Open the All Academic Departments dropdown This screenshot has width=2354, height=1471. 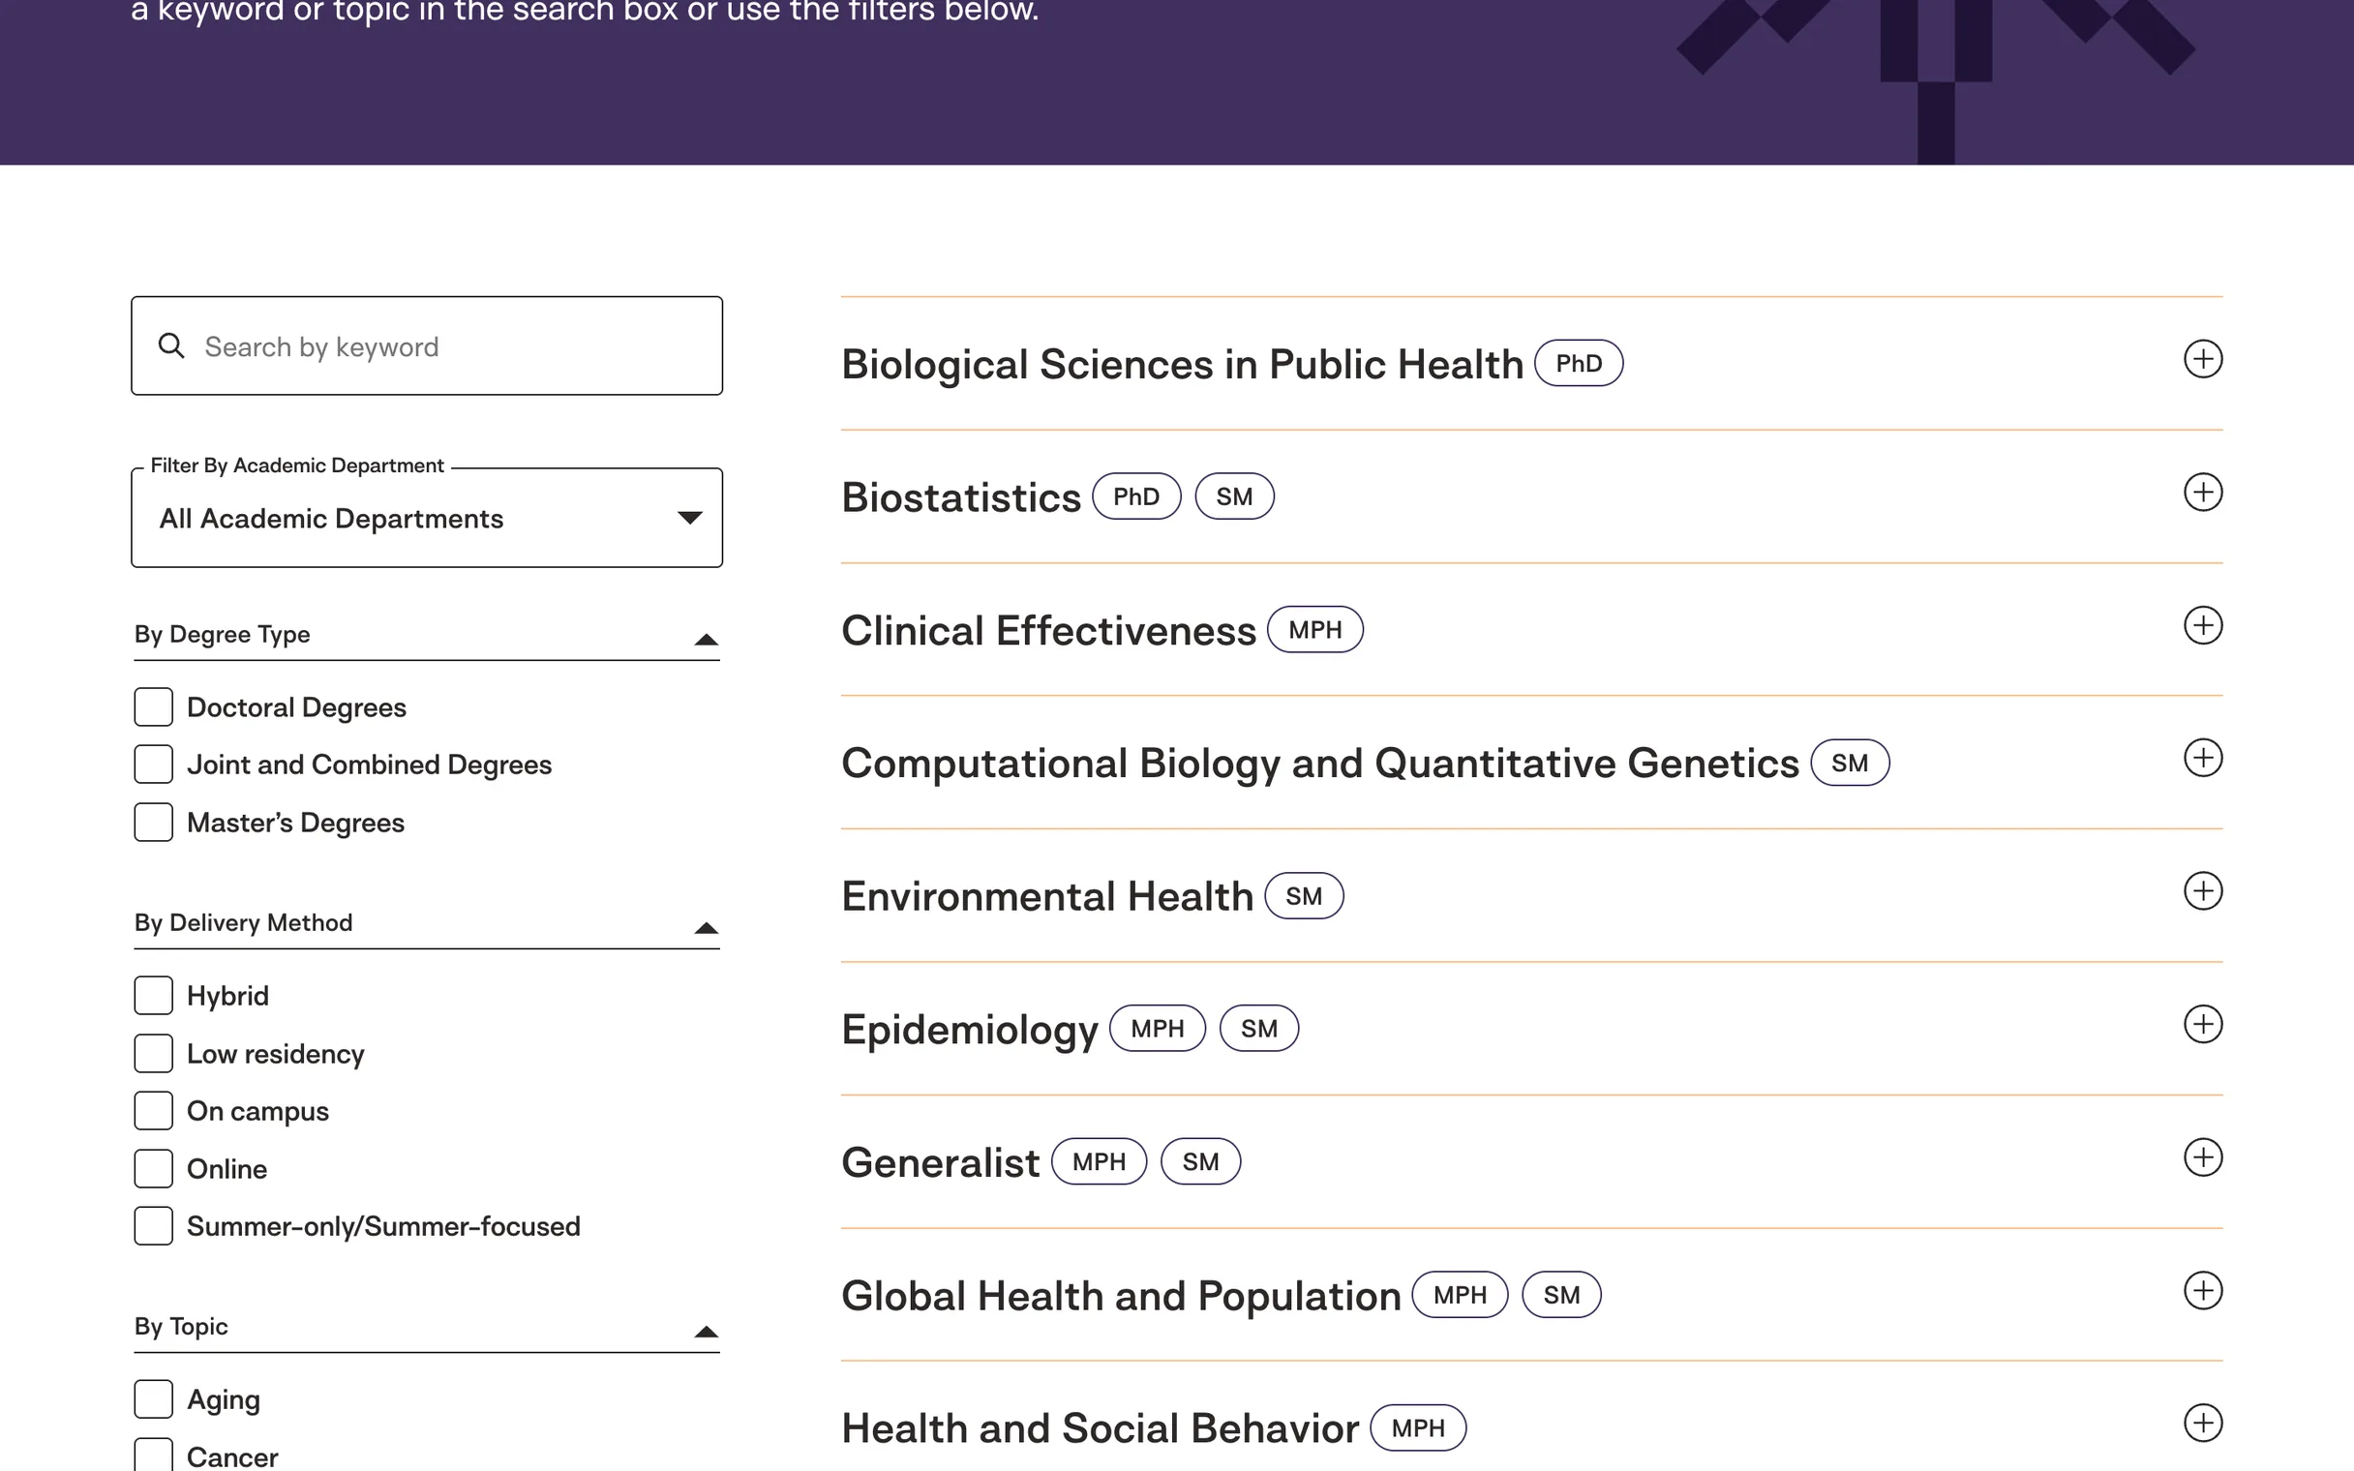(x=426, y=518)
